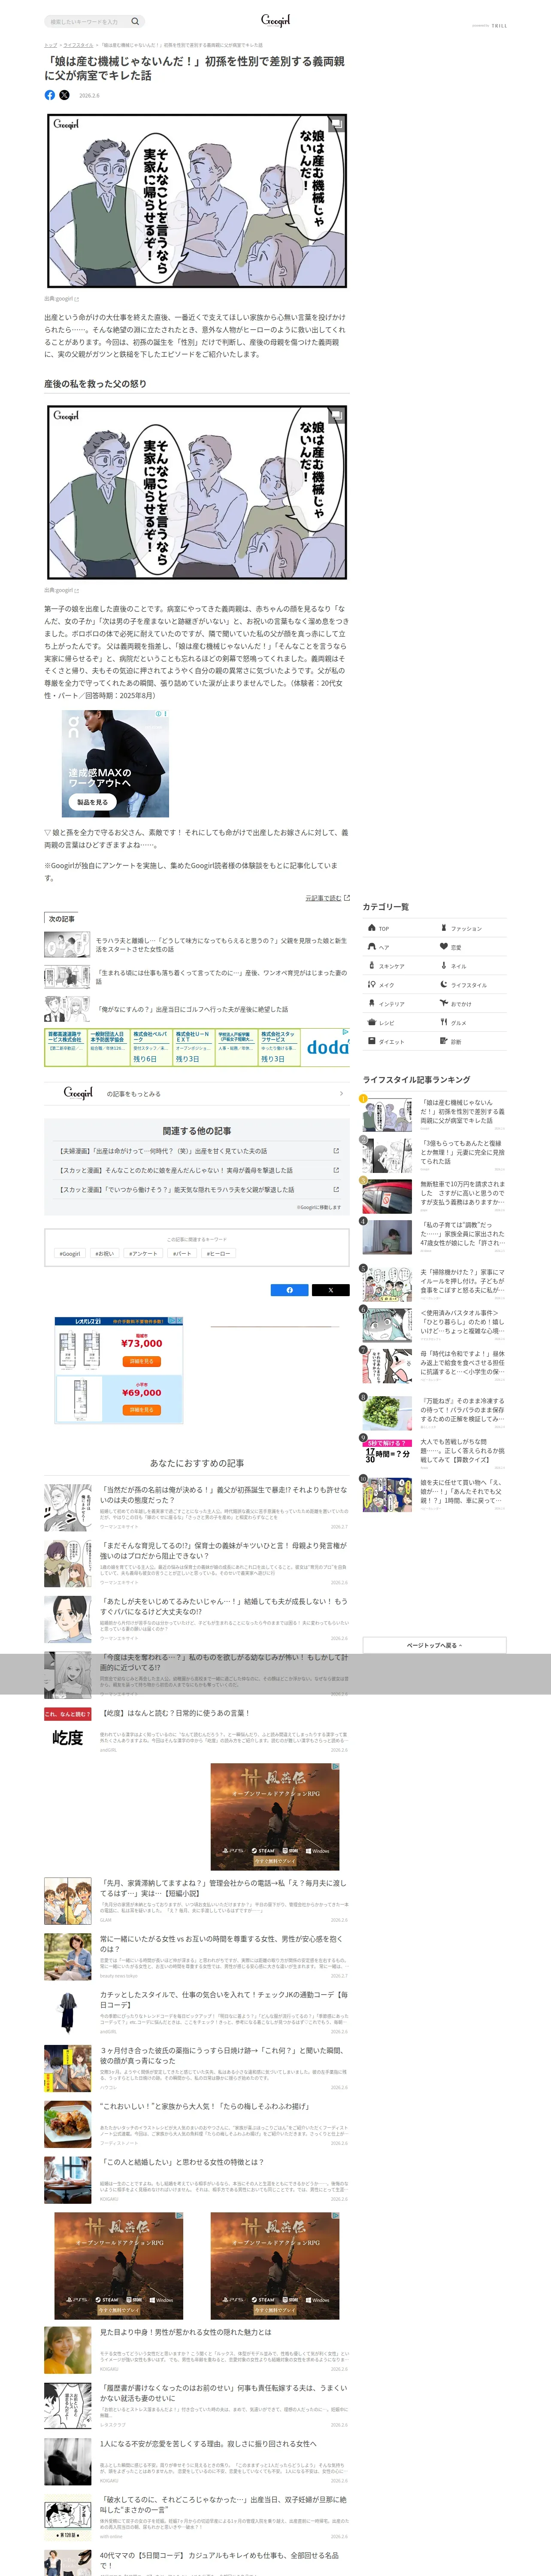
Task: Open the top manga illustration image
Action: (197, 201)
